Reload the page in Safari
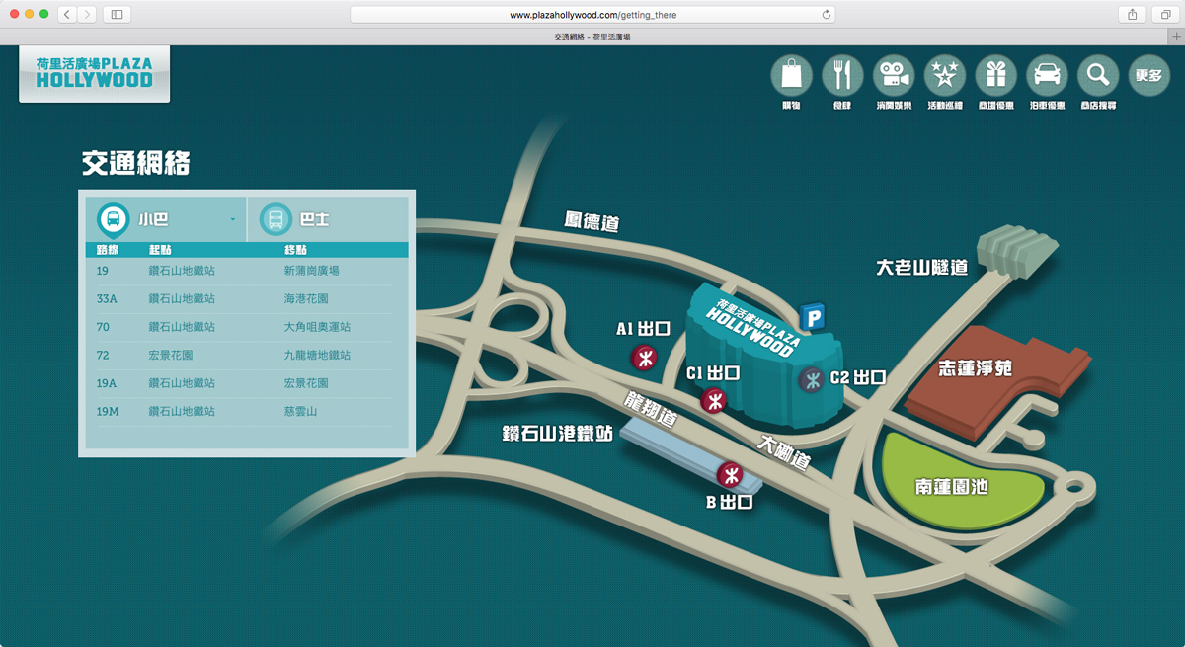 pyautogui.click(x=827, y=15)
